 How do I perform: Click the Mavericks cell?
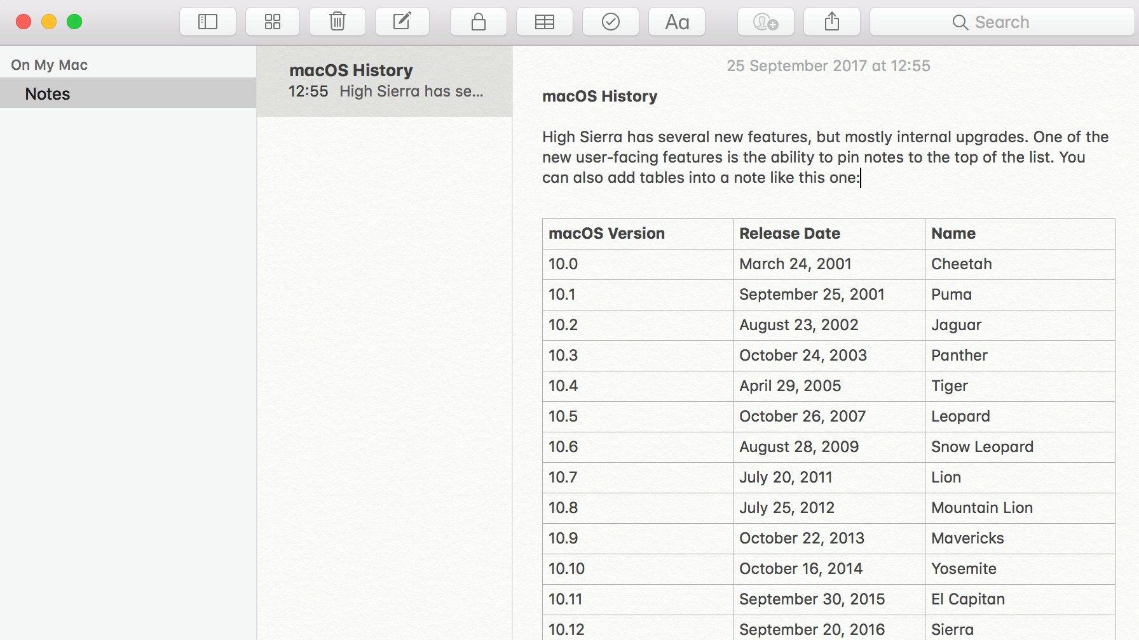[x=1020, y=538]
